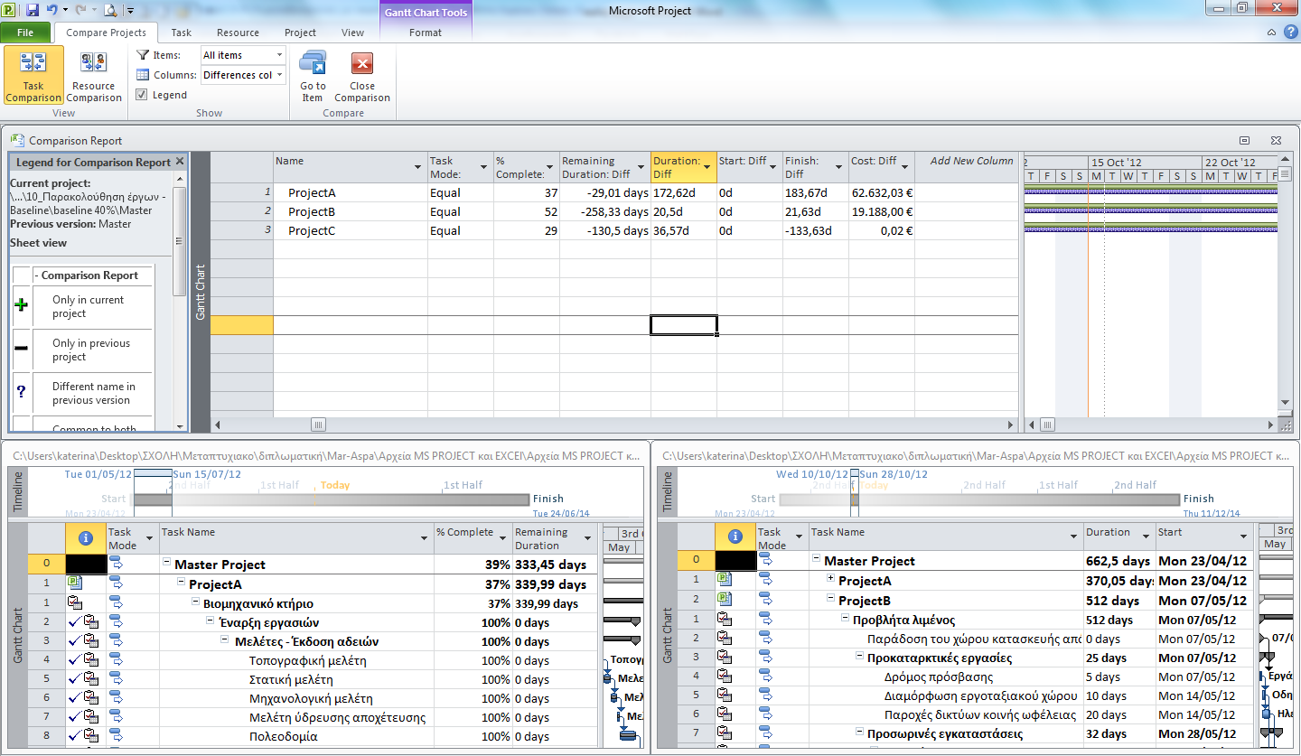Click the comparison sheet horizontal scrollbar thumb

[318, 425]
